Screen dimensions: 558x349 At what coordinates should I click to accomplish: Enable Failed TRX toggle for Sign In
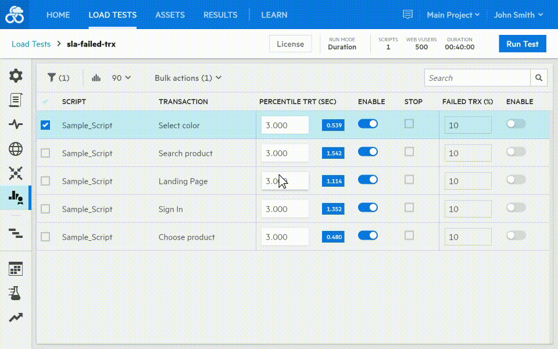[x=516, y=208]
